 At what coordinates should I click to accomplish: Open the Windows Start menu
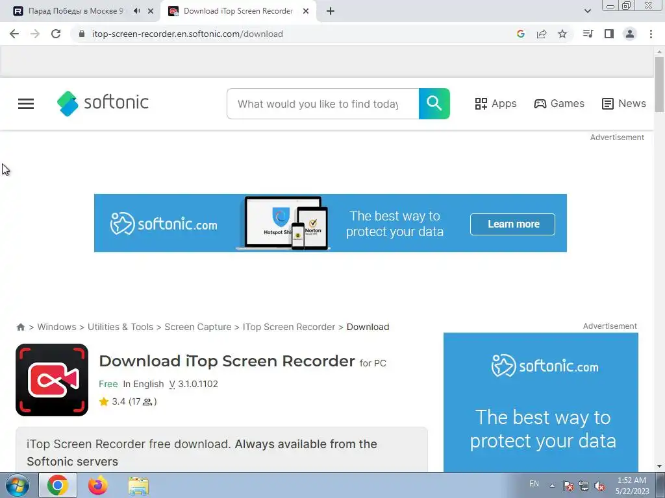tap(18, 485)
